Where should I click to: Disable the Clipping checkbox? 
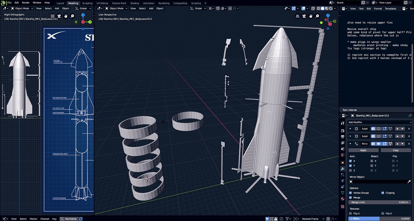[382, 193]
